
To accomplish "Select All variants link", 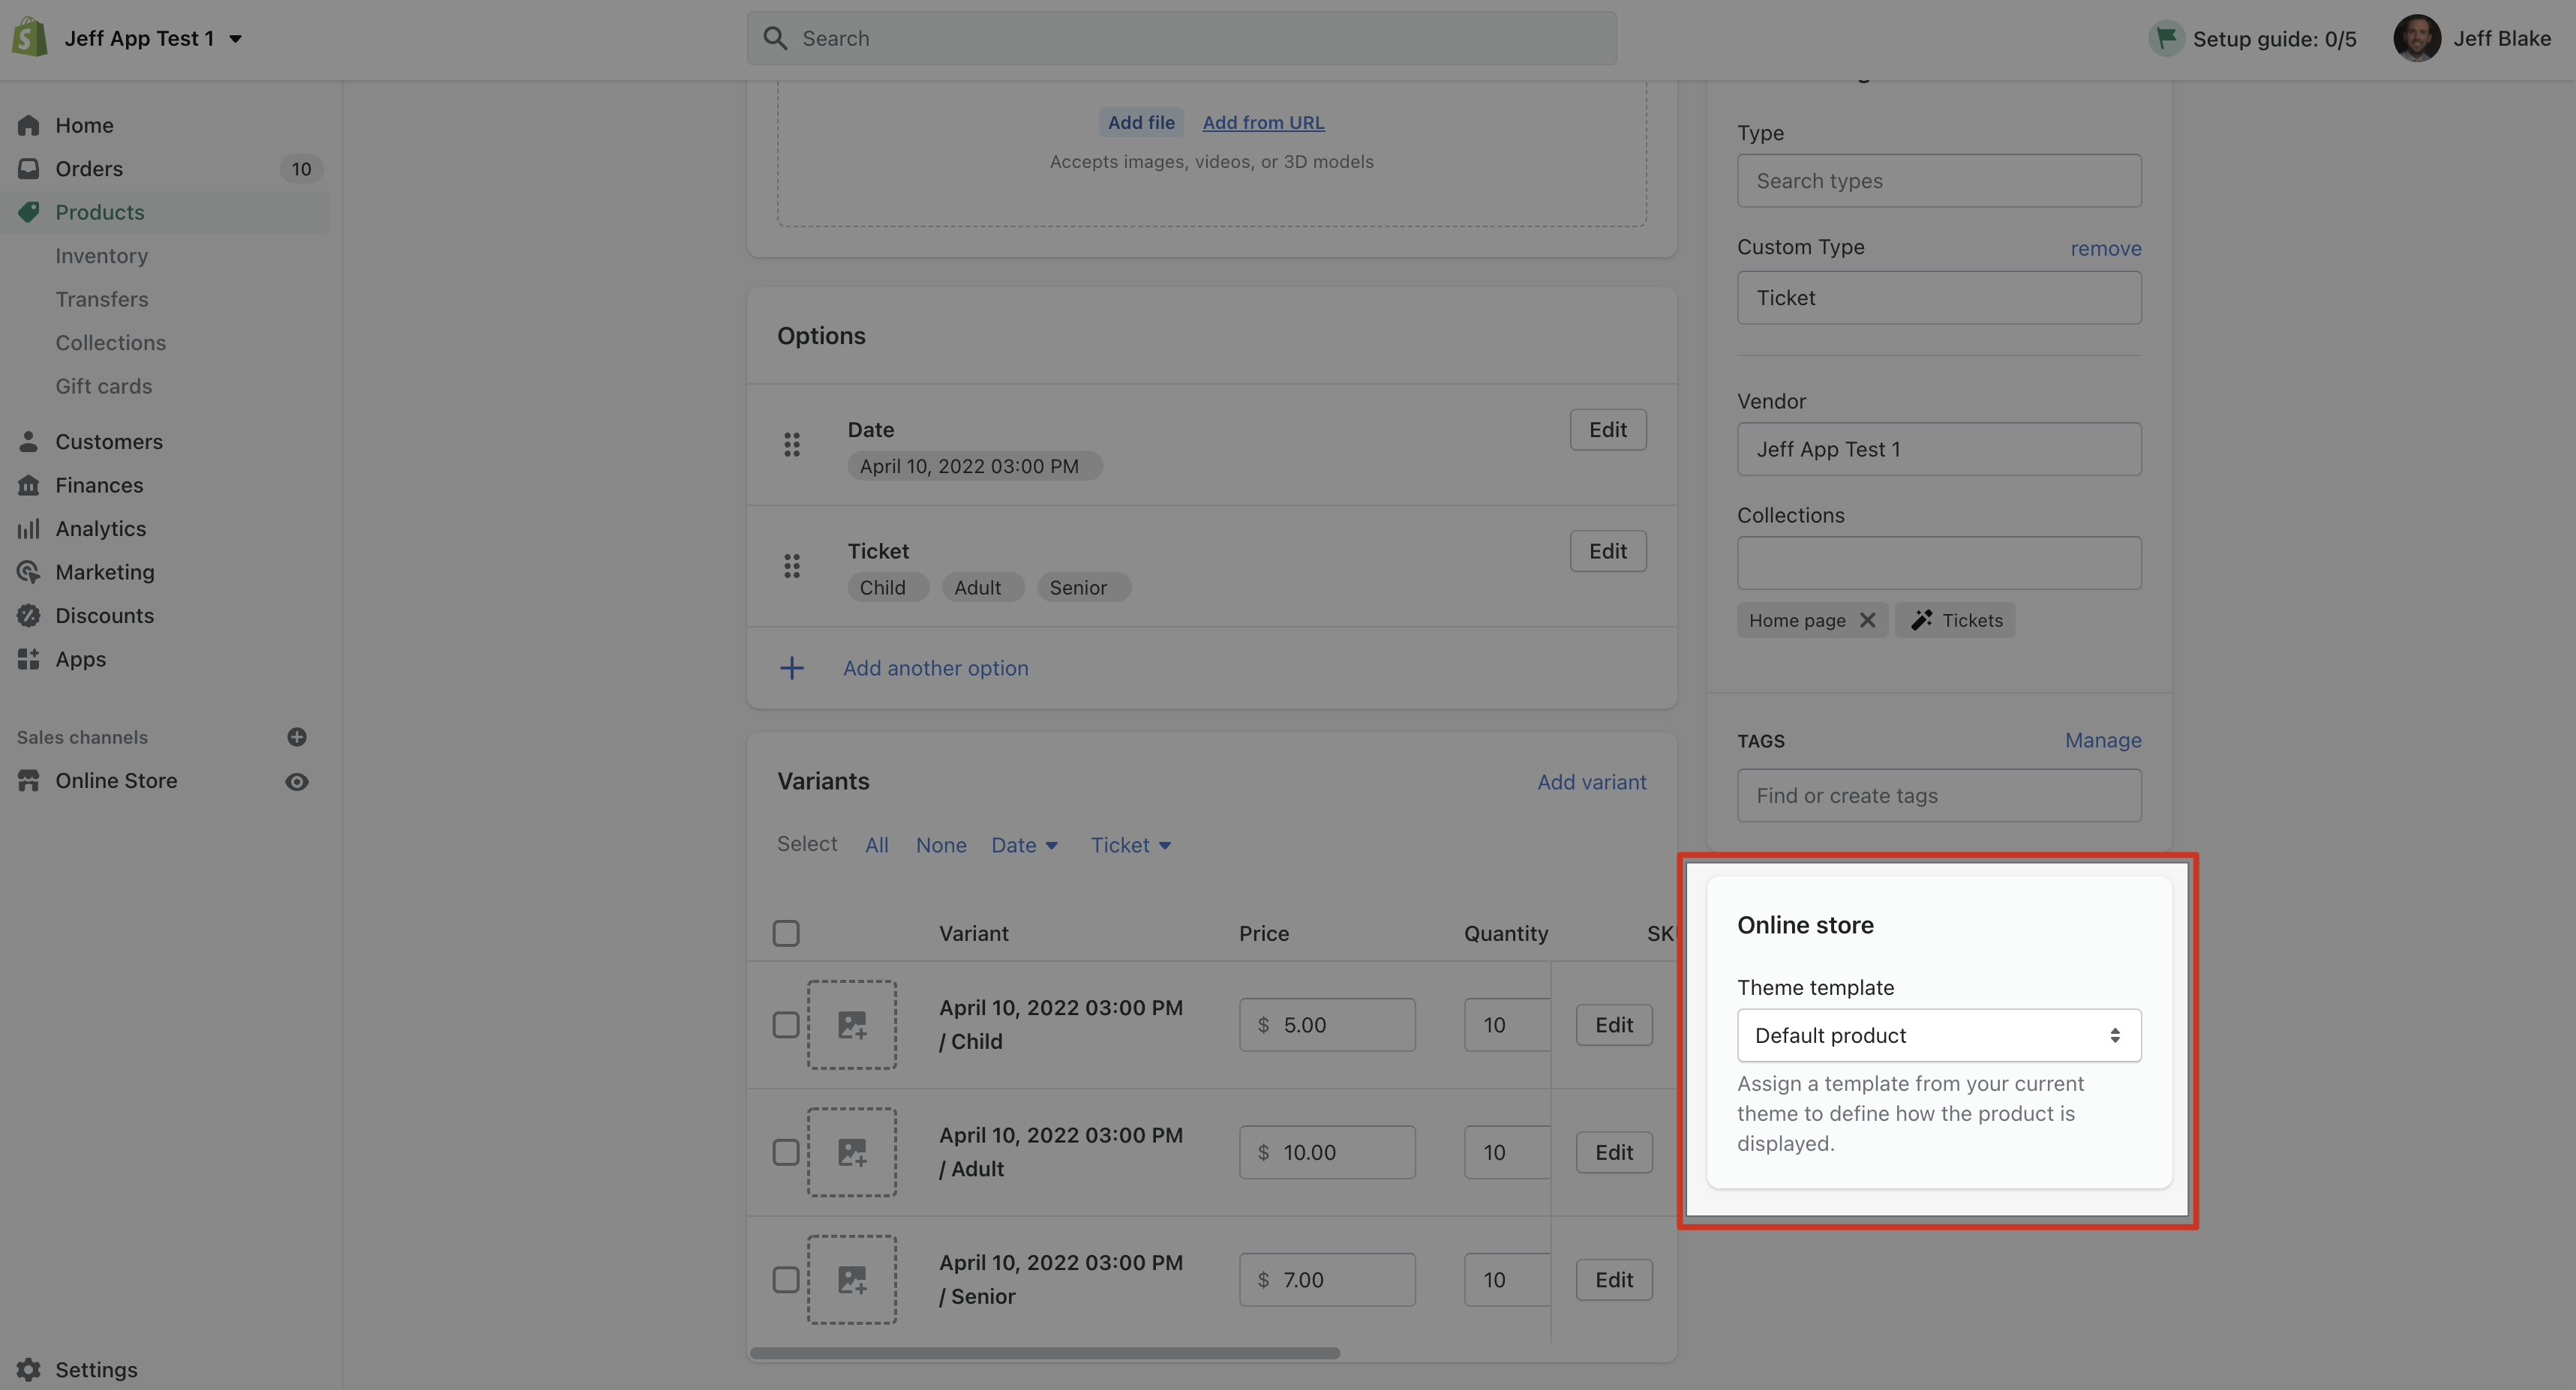I will [x=876, y=844].
